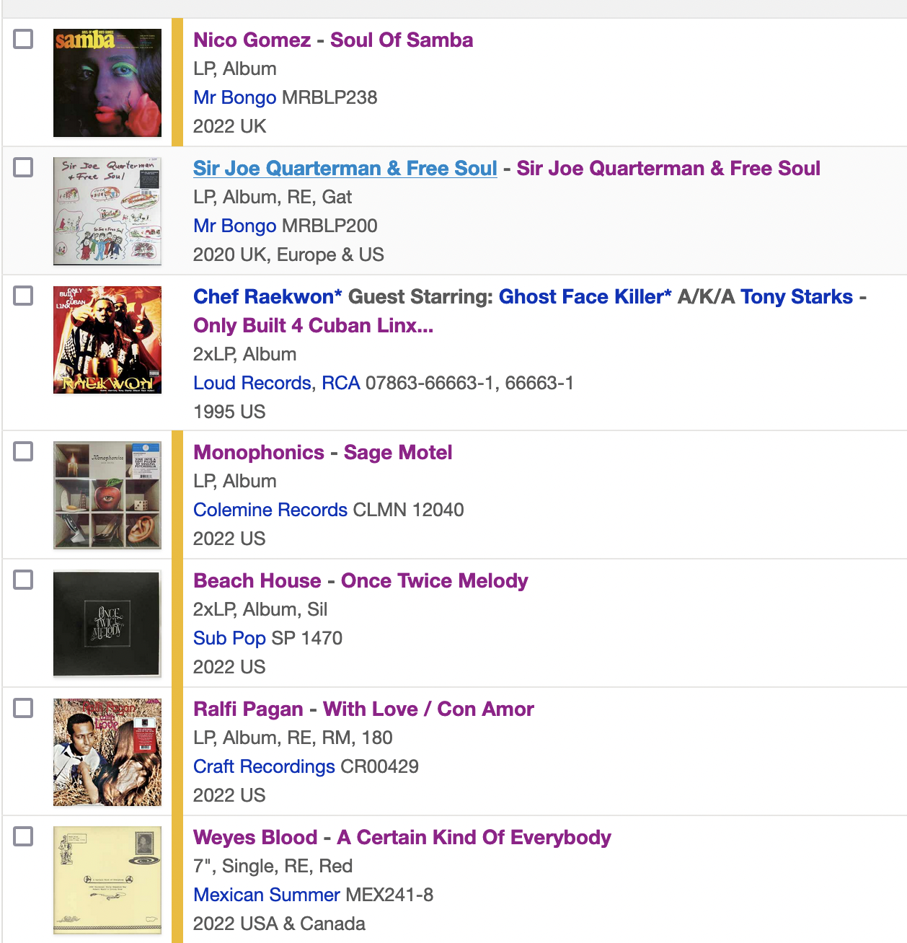This screenshot has width=907, height=943.
Task: Toggle the Monophonics Sage Motel checkbox
Action: [24, 451]
